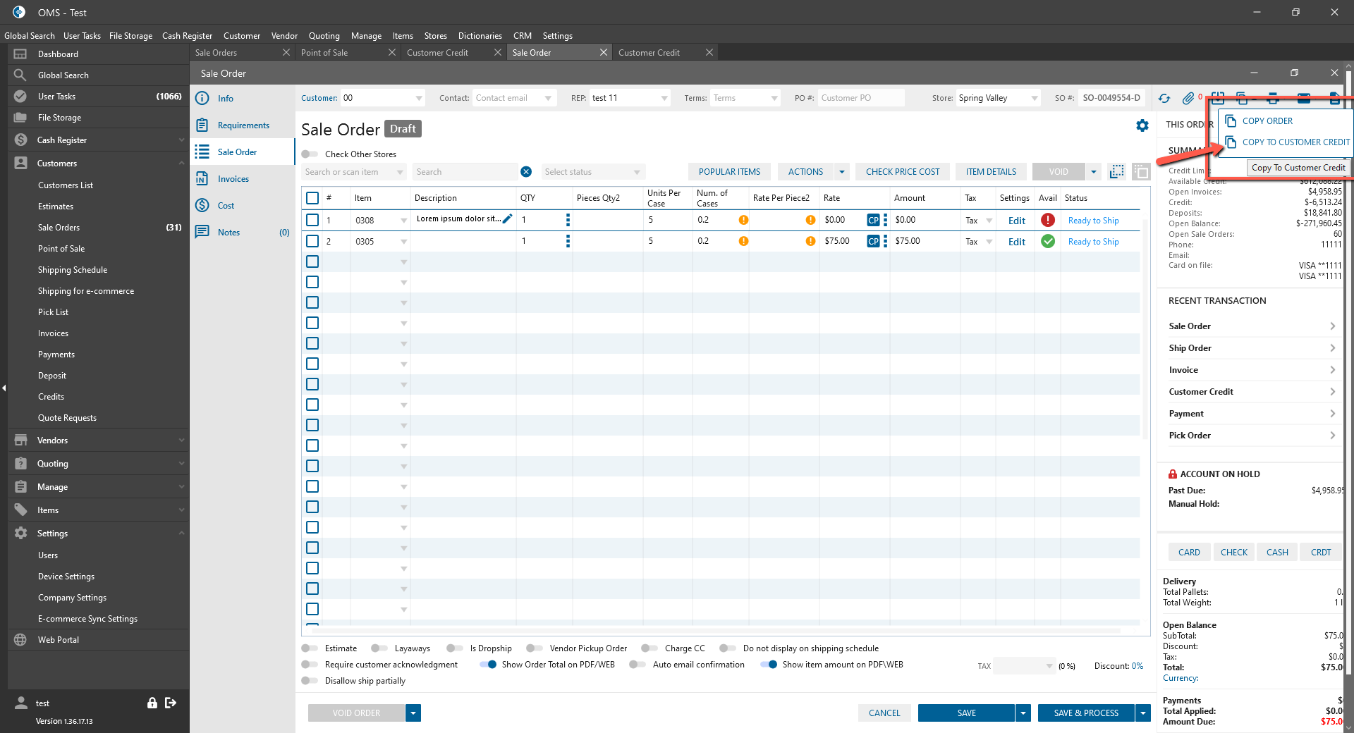Toggle the Check Other Stores switch

(x=310, y=154)
